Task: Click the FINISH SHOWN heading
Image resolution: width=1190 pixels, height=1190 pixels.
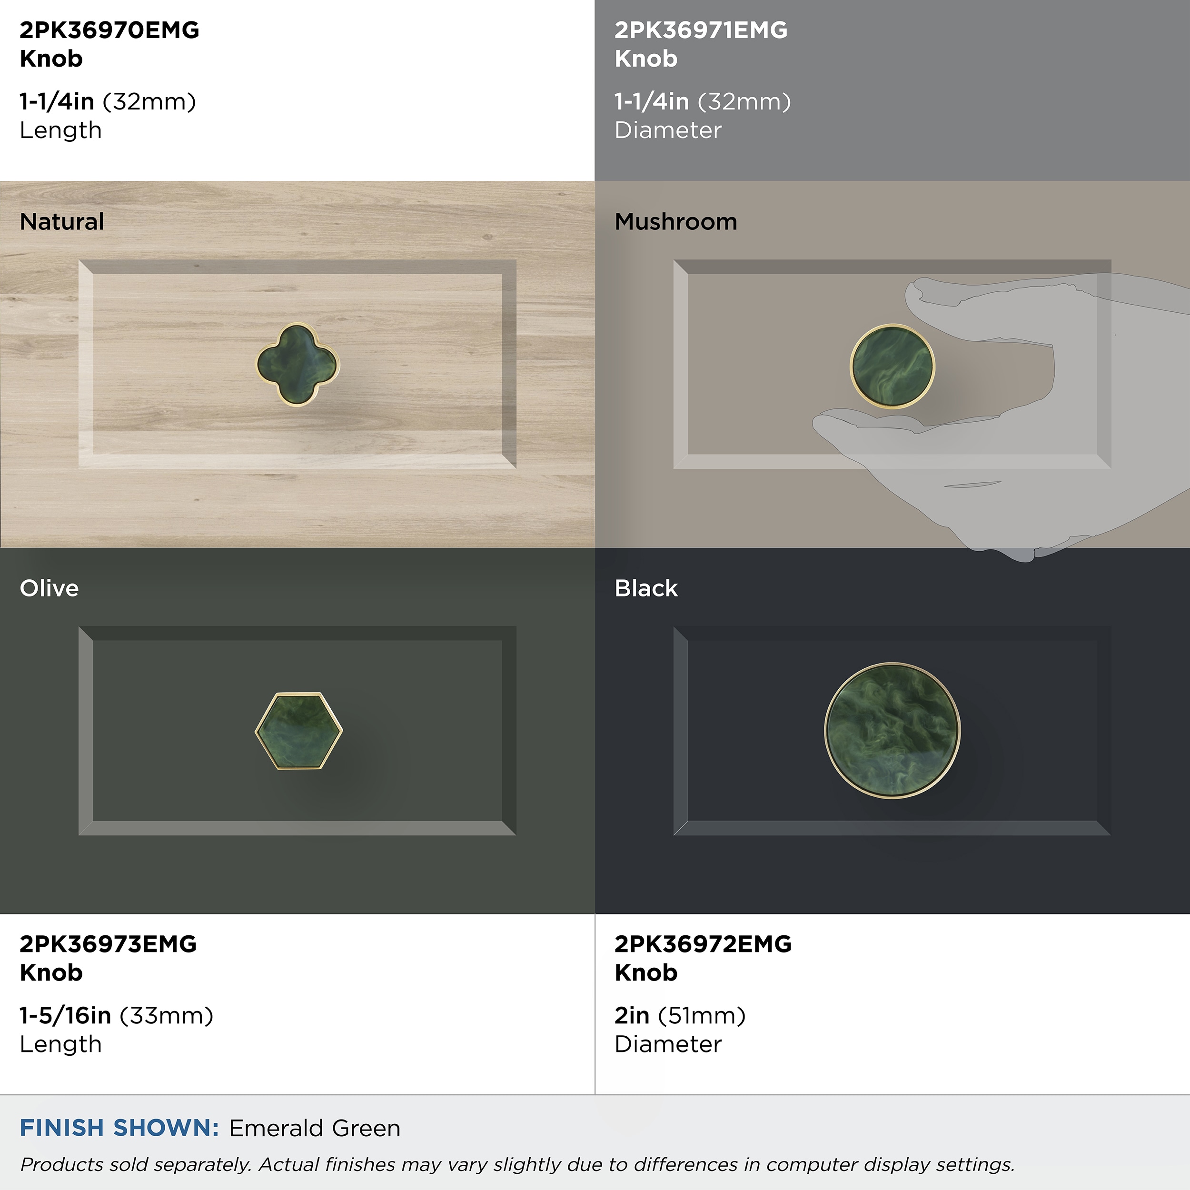Action: point(119,1128)
